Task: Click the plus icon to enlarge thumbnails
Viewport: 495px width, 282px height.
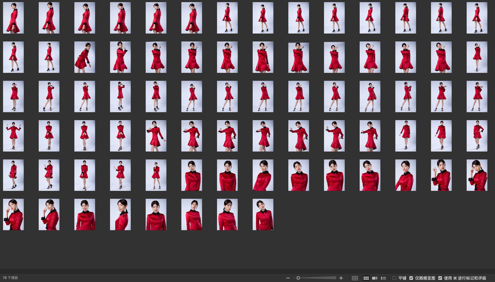Action: pos(341,278)
